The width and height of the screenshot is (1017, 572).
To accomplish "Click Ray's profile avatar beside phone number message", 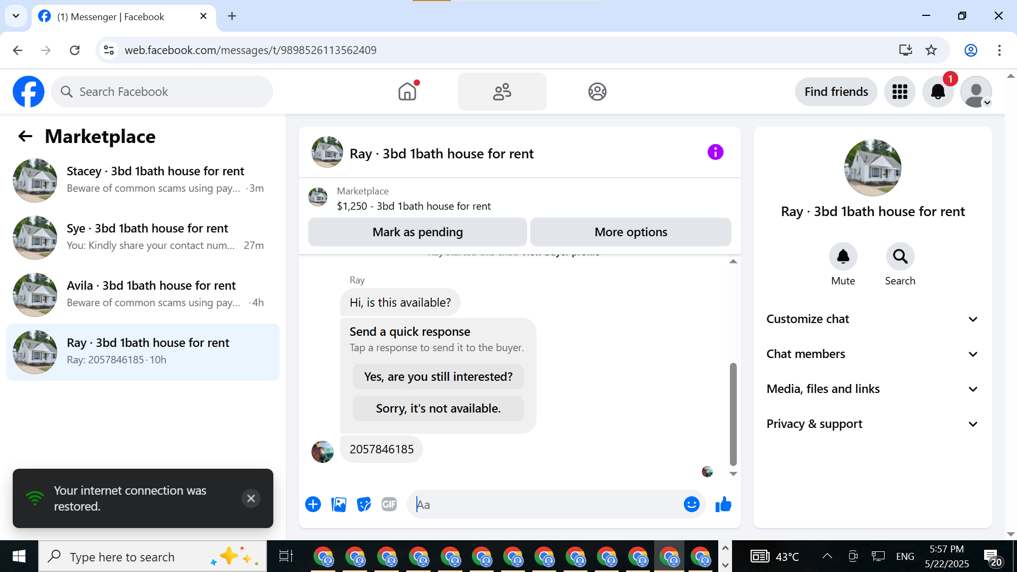I will (323, 452).
